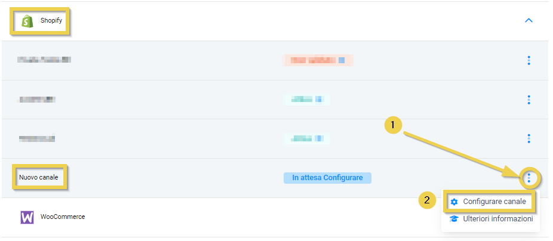Click the graduation cap icon beside Ulteriori informazioni
The image size is (553, 241).
click(x=454, y=219)
